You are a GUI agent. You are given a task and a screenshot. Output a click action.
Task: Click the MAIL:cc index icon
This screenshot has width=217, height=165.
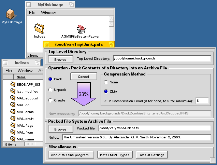pyautogui.click(x=13, y=105)
